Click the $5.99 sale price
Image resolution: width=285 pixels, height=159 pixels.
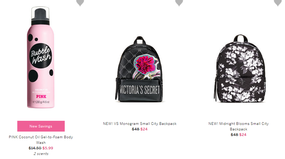[x=48, y=148]
